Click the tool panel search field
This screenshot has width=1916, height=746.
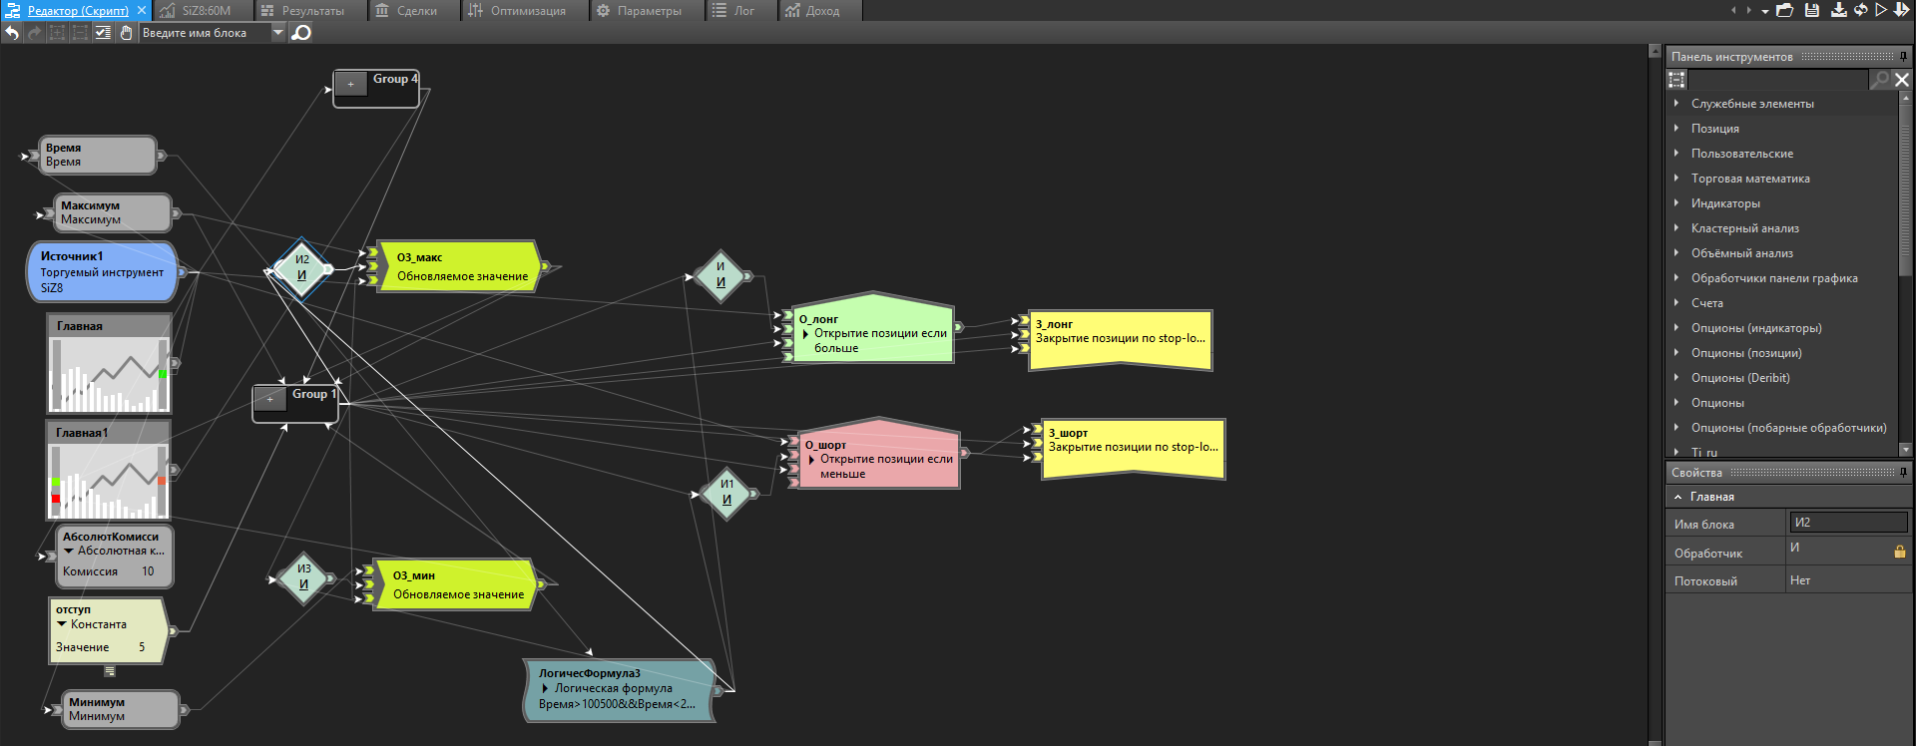click(1777, 80)
